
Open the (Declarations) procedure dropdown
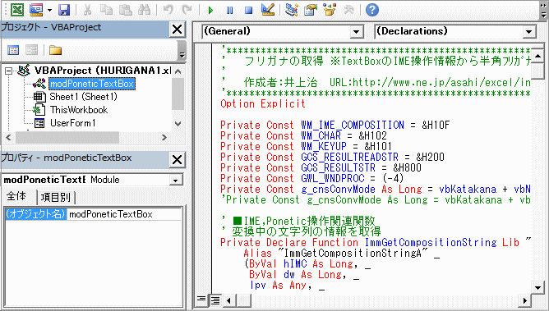pyautogui.click(x=528, y=32)
